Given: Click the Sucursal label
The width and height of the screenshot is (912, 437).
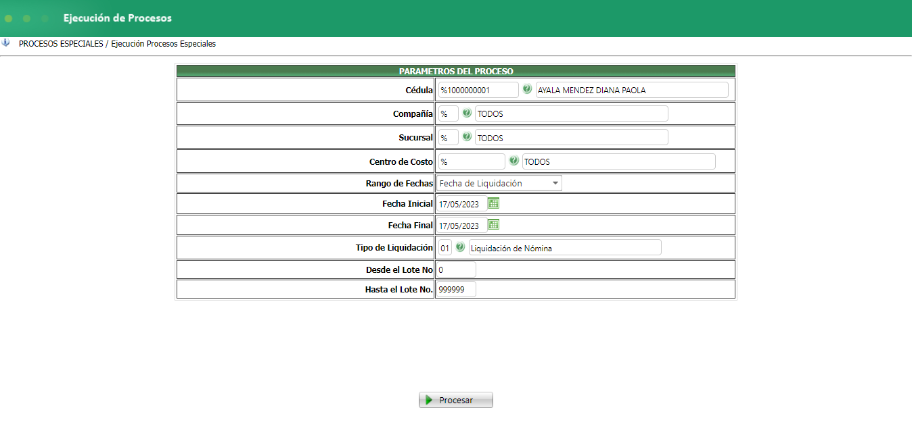Looking at the screenshot, I should click(x=416, y=138).
